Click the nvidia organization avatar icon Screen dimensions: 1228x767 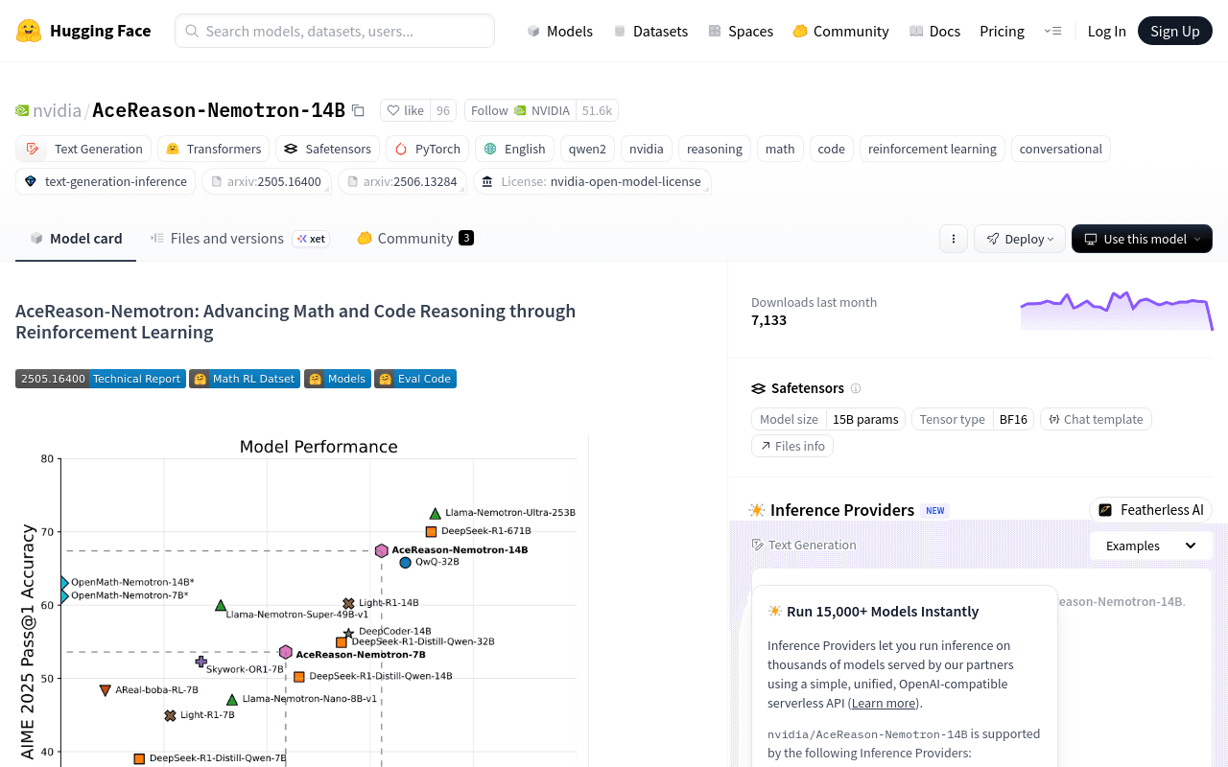22,110
